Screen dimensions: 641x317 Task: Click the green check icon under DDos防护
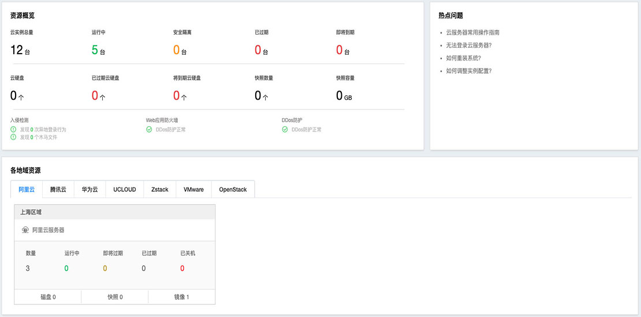285,130
